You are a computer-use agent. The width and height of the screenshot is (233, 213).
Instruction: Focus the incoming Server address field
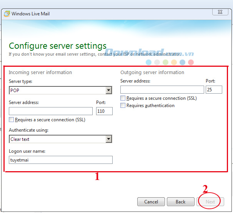point(51,111)
